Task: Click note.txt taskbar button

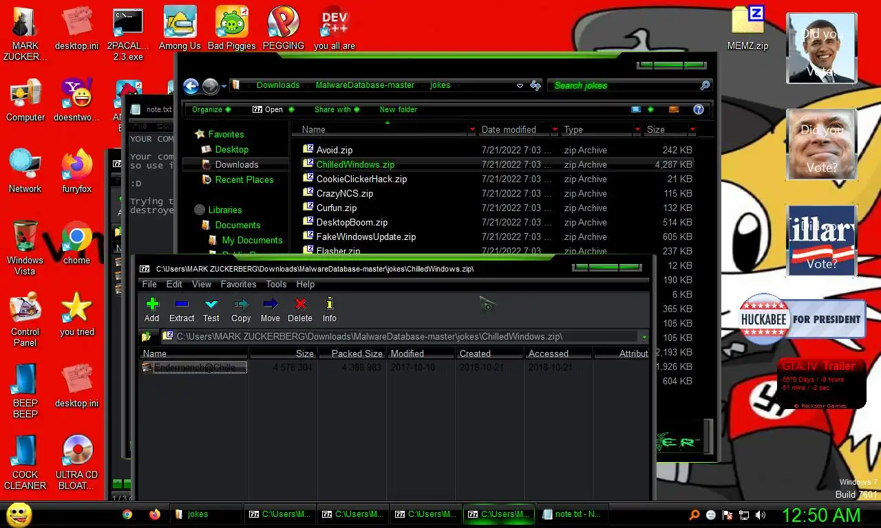Action: [571, 514]
